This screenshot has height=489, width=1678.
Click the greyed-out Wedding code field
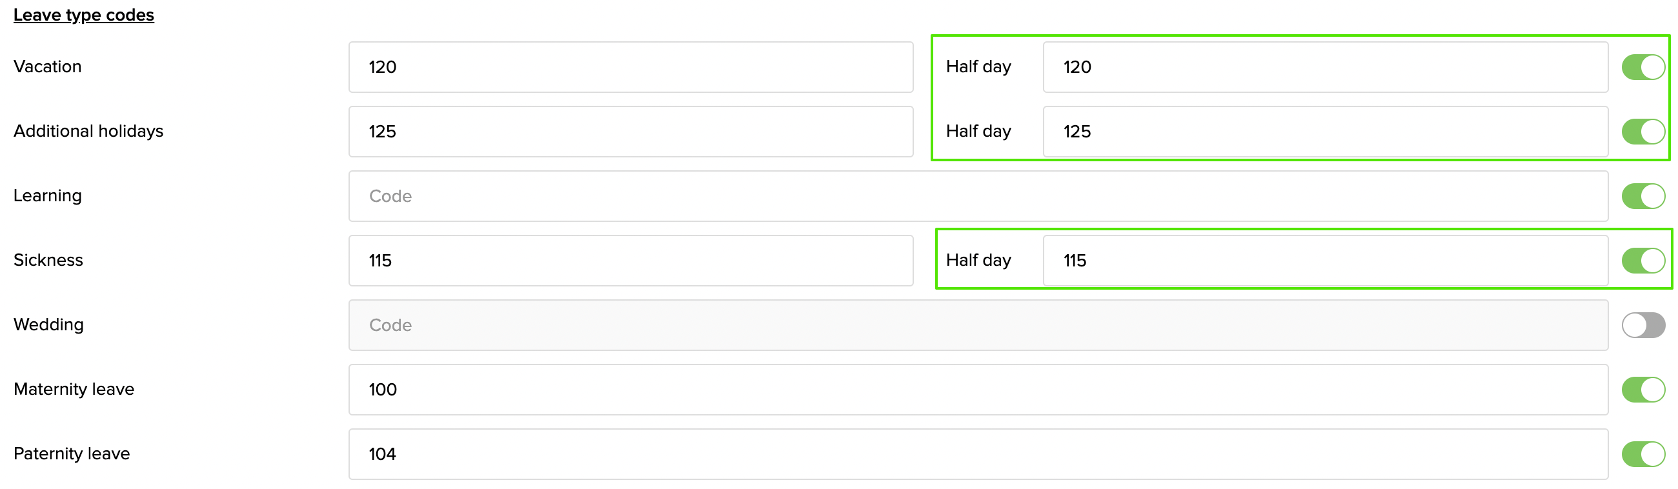tap(977, 325)
